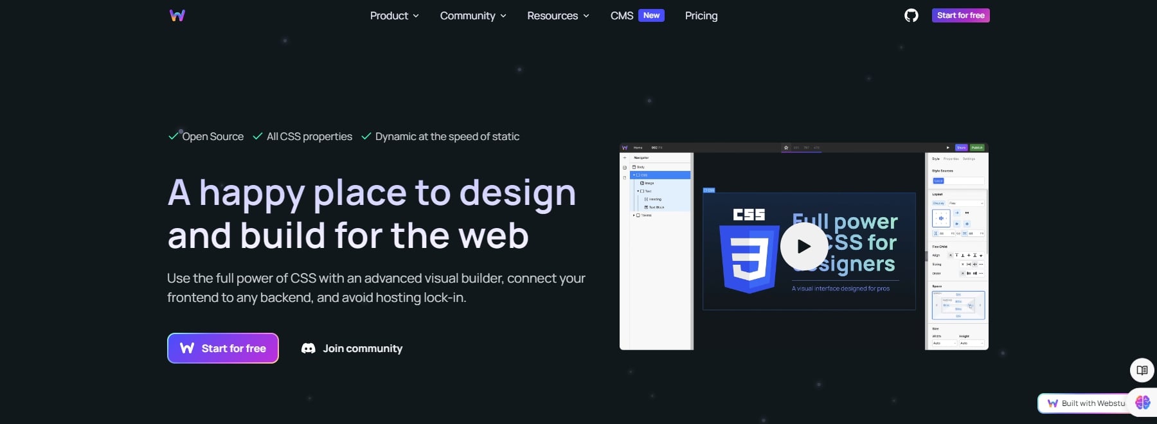1157x424 pixels.
Task: Play the Full power CSS video
Action: 804,246
